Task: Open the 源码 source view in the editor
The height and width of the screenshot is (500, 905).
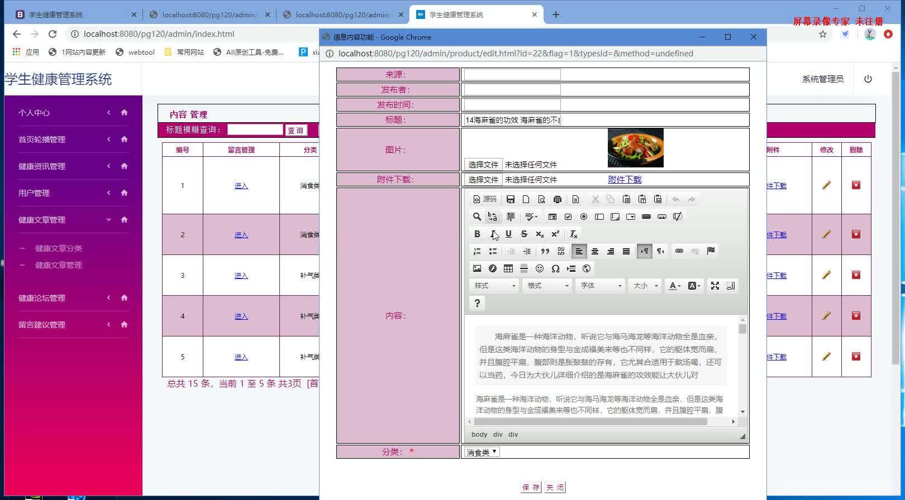Action: coord(485,199)
